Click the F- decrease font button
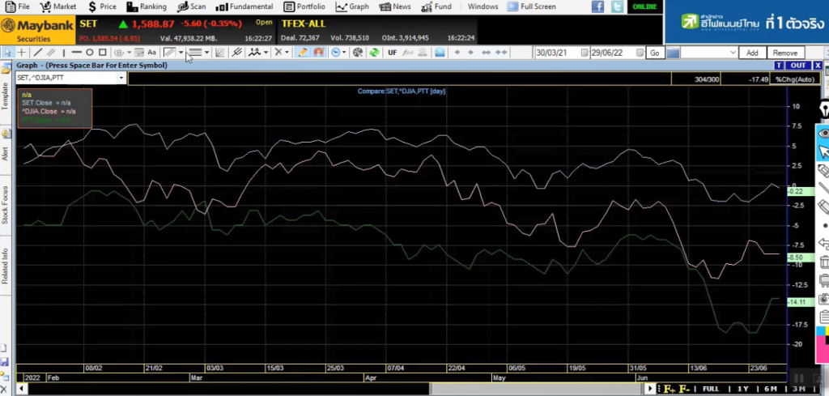 [683, 390]
